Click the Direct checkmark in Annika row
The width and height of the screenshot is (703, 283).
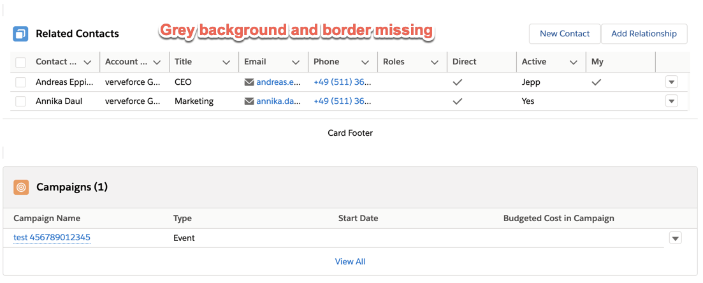[x=458, y=101]
